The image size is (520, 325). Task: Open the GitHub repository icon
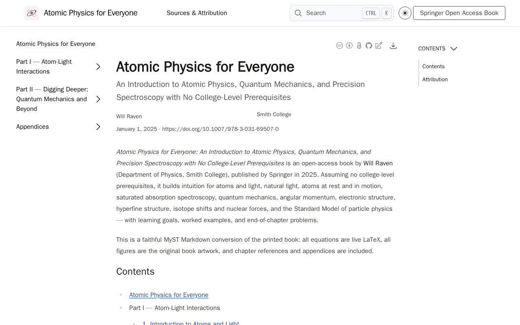369,45
